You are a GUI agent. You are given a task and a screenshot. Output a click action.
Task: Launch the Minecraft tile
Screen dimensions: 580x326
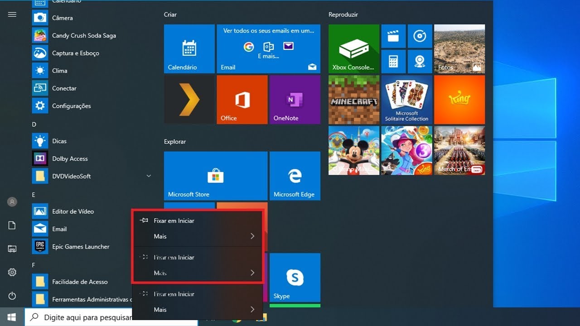(354, 100)
